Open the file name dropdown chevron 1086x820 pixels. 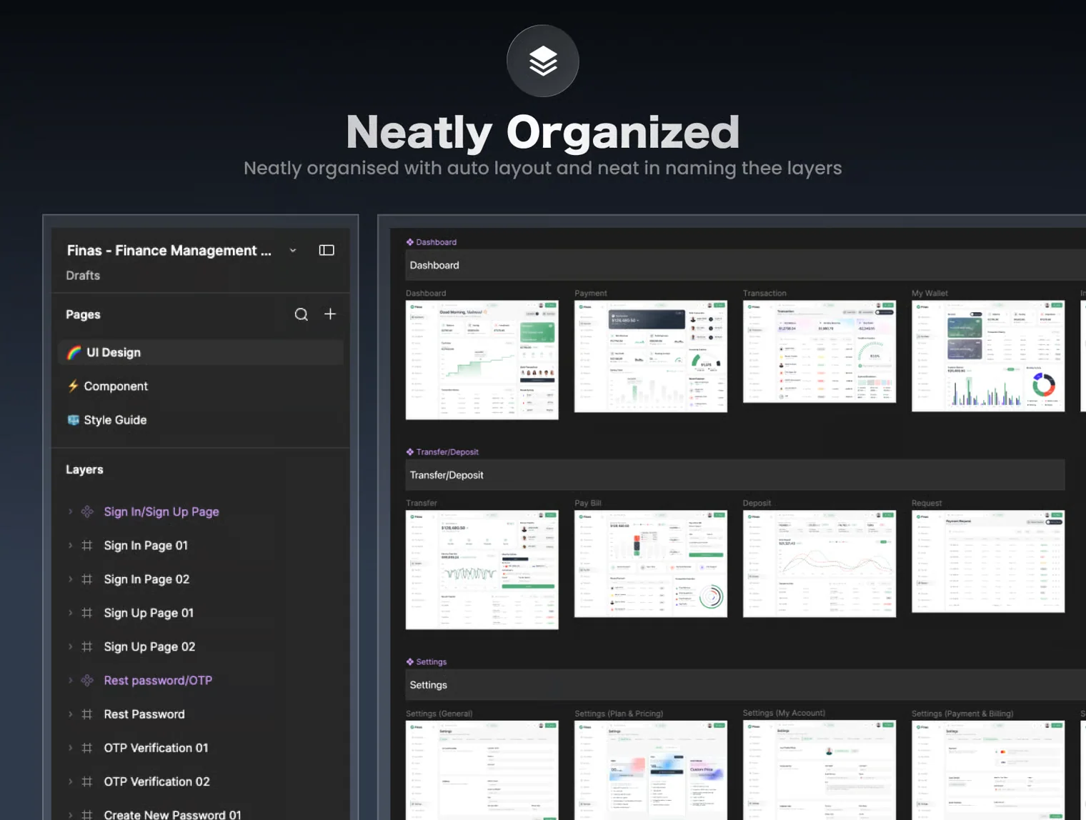[293, 251]
